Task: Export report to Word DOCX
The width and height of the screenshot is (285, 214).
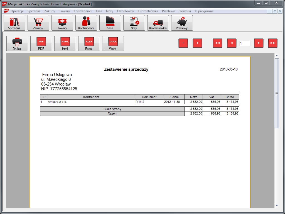Action: [113, 43]
